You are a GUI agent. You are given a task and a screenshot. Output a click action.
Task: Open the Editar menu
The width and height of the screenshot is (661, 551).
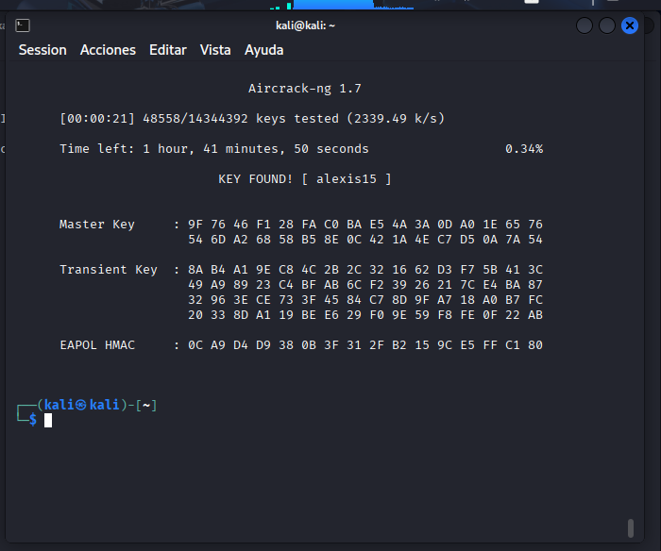point(167,50)
